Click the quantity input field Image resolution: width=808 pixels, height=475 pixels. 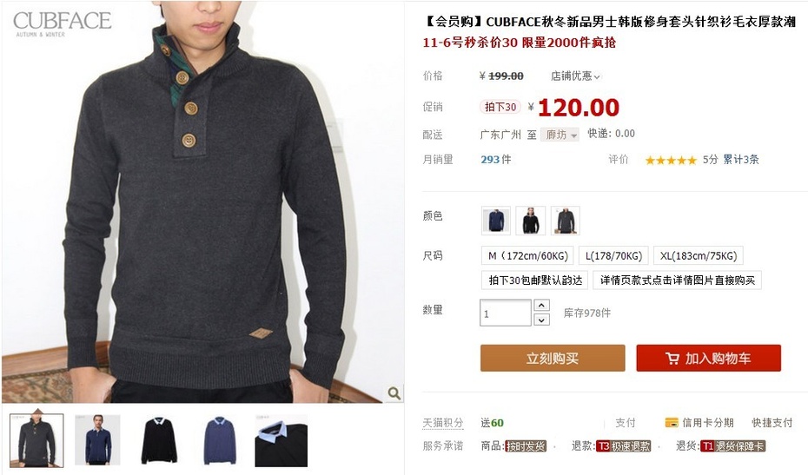tap(506, 313)
